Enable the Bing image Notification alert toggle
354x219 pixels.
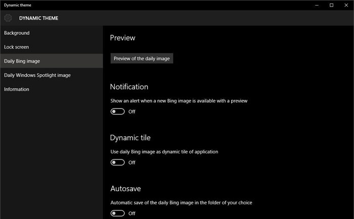pyautogui.click(x=118, y=112)
